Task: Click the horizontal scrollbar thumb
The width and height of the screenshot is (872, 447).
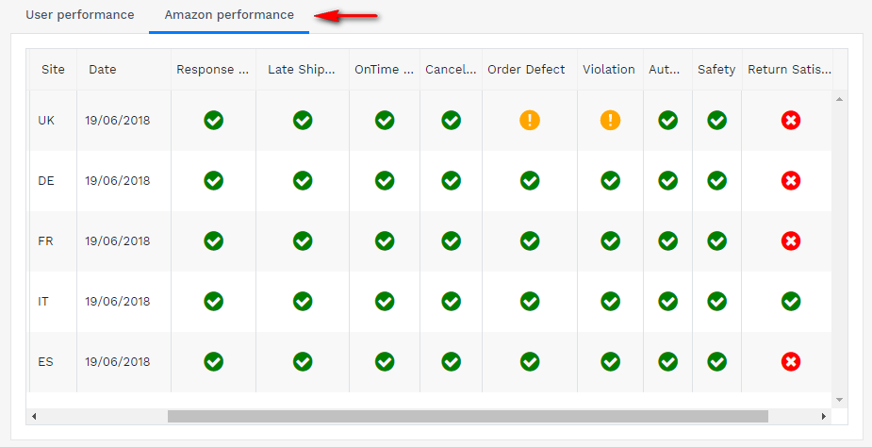Action: click(x=467, y=416)
